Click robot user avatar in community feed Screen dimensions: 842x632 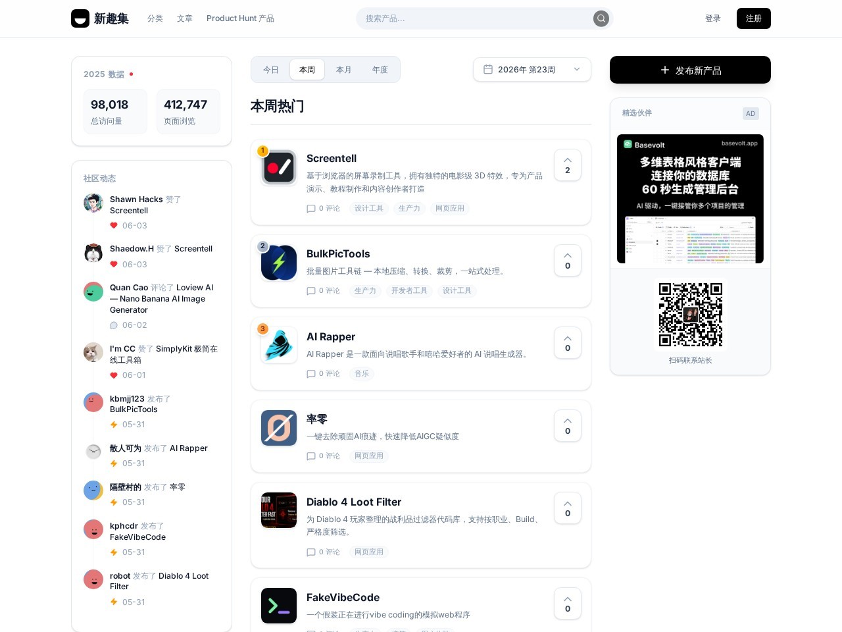click(x=93, y=579)
